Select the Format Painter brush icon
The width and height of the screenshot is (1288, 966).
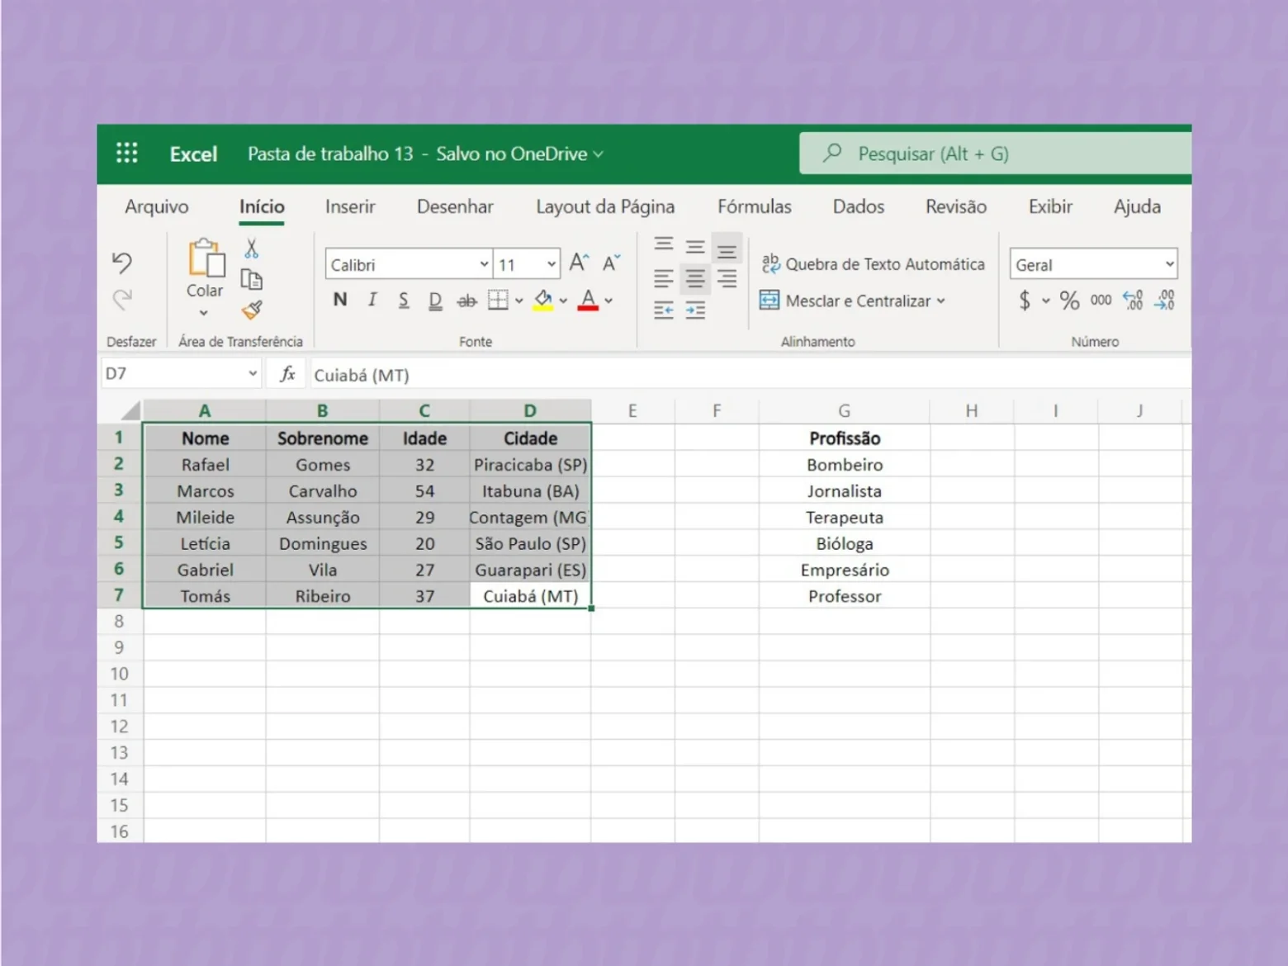[252, 310]
